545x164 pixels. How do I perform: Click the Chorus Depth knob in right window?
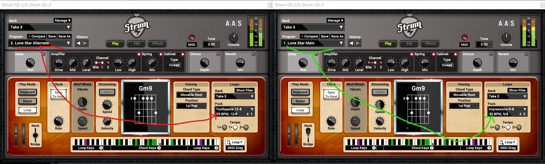[477, 63]
